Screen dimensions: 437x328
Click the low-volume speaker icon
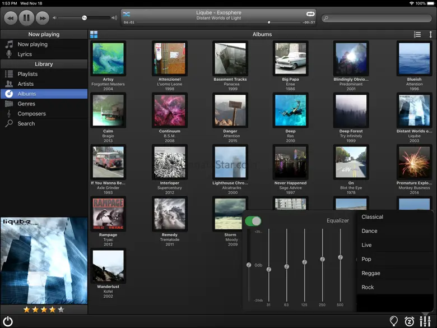tap(55, 18)
